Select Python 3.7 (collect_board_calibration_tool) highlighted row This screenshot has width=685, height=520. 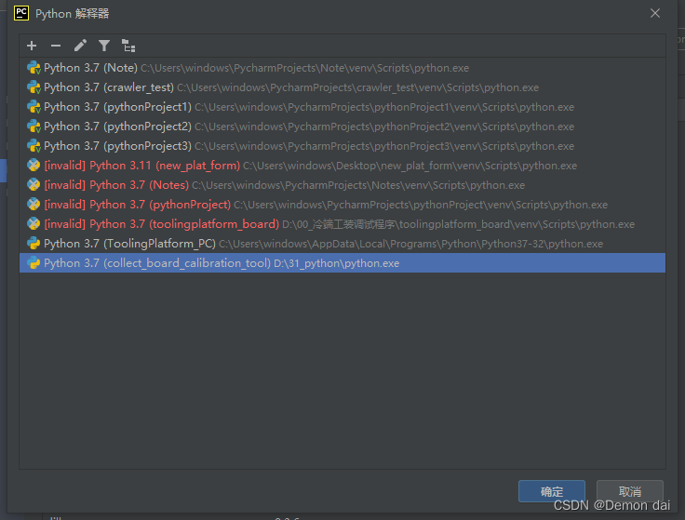click(342, 263)
